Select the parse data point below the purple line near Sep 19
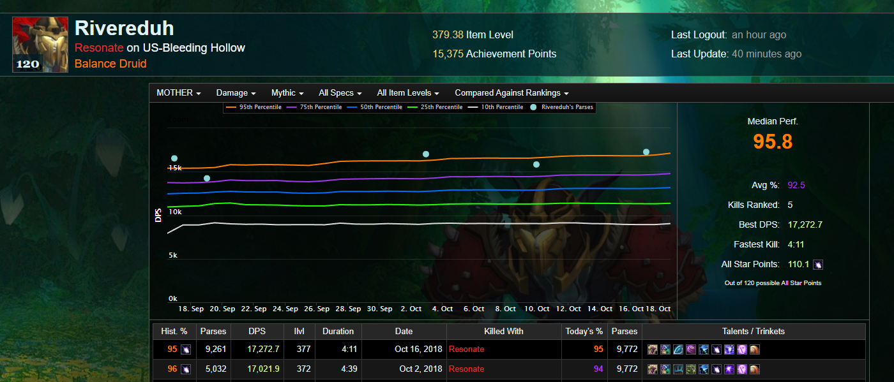 point(207,179)
